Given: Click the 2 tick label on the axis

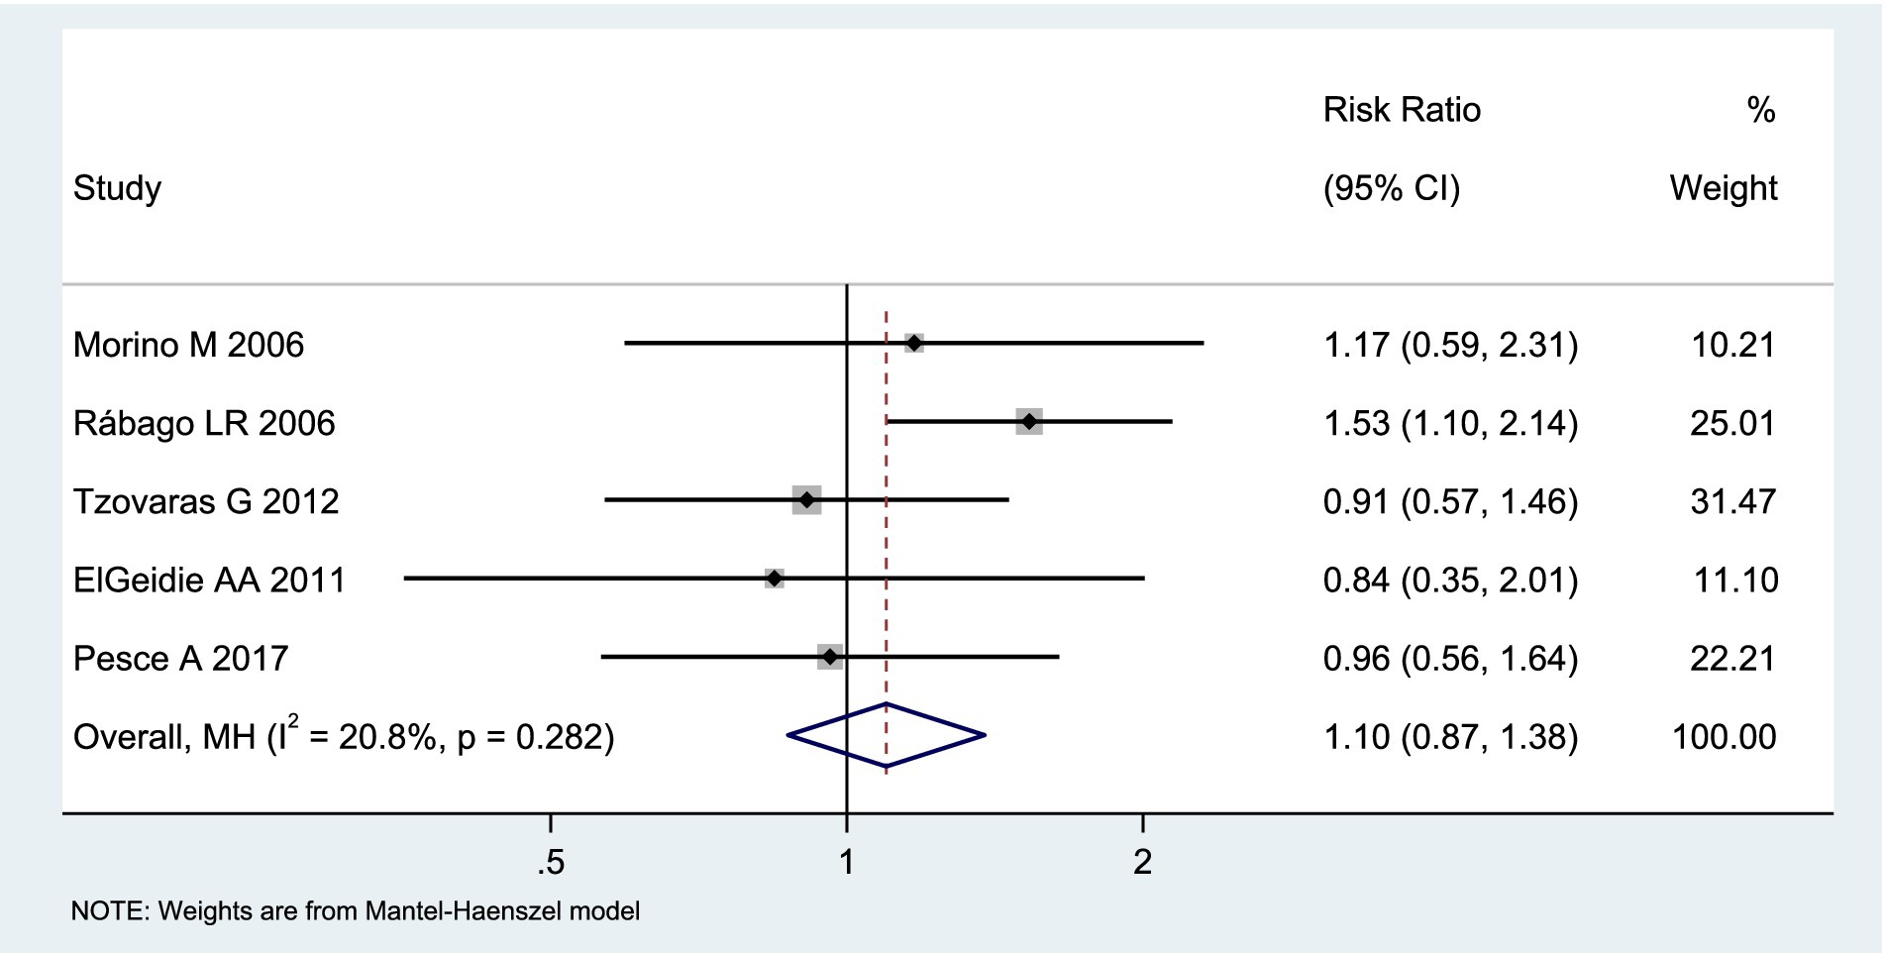Looking at the screenshot, I should tap(1142, 863).
